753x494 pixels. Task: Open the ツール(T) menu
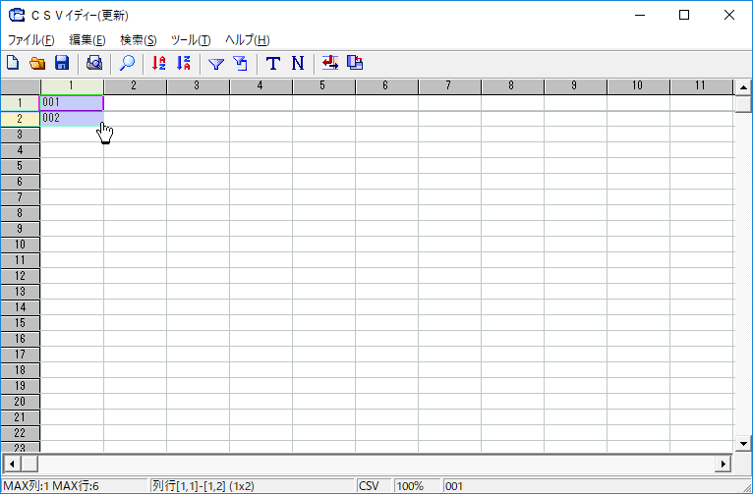tap(191, 40)
